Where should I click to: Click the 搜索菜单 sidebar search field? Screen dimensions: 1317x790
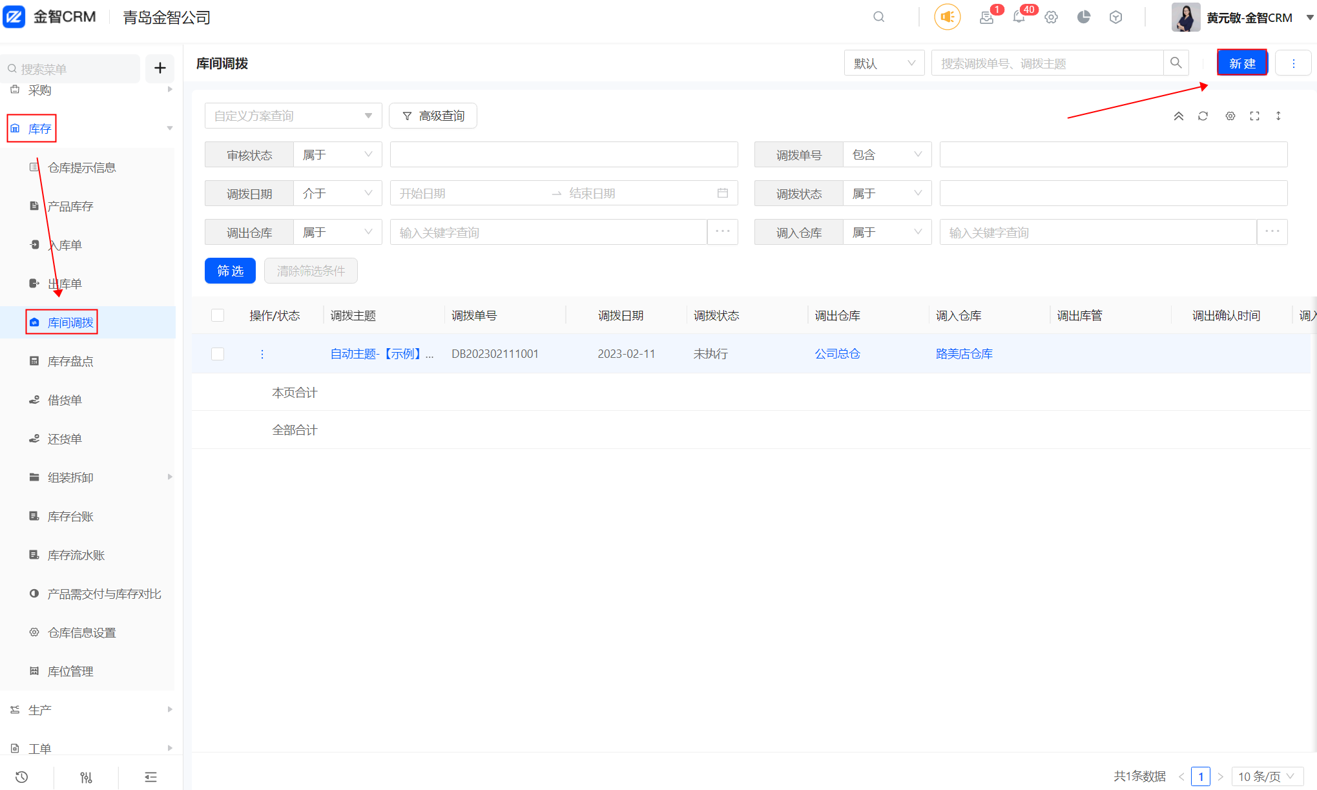[70, 68]
